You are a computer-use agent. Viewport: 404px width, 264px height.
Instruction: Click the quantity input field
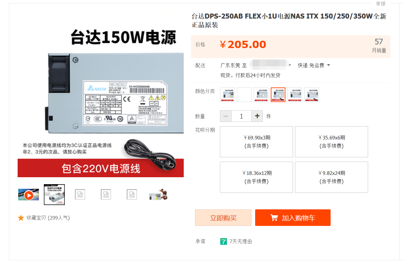pos(242,116)
